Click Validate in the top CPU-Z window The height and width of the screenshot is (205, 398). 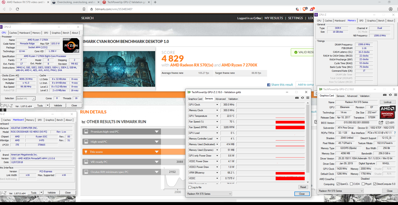[x=58, y=106]
